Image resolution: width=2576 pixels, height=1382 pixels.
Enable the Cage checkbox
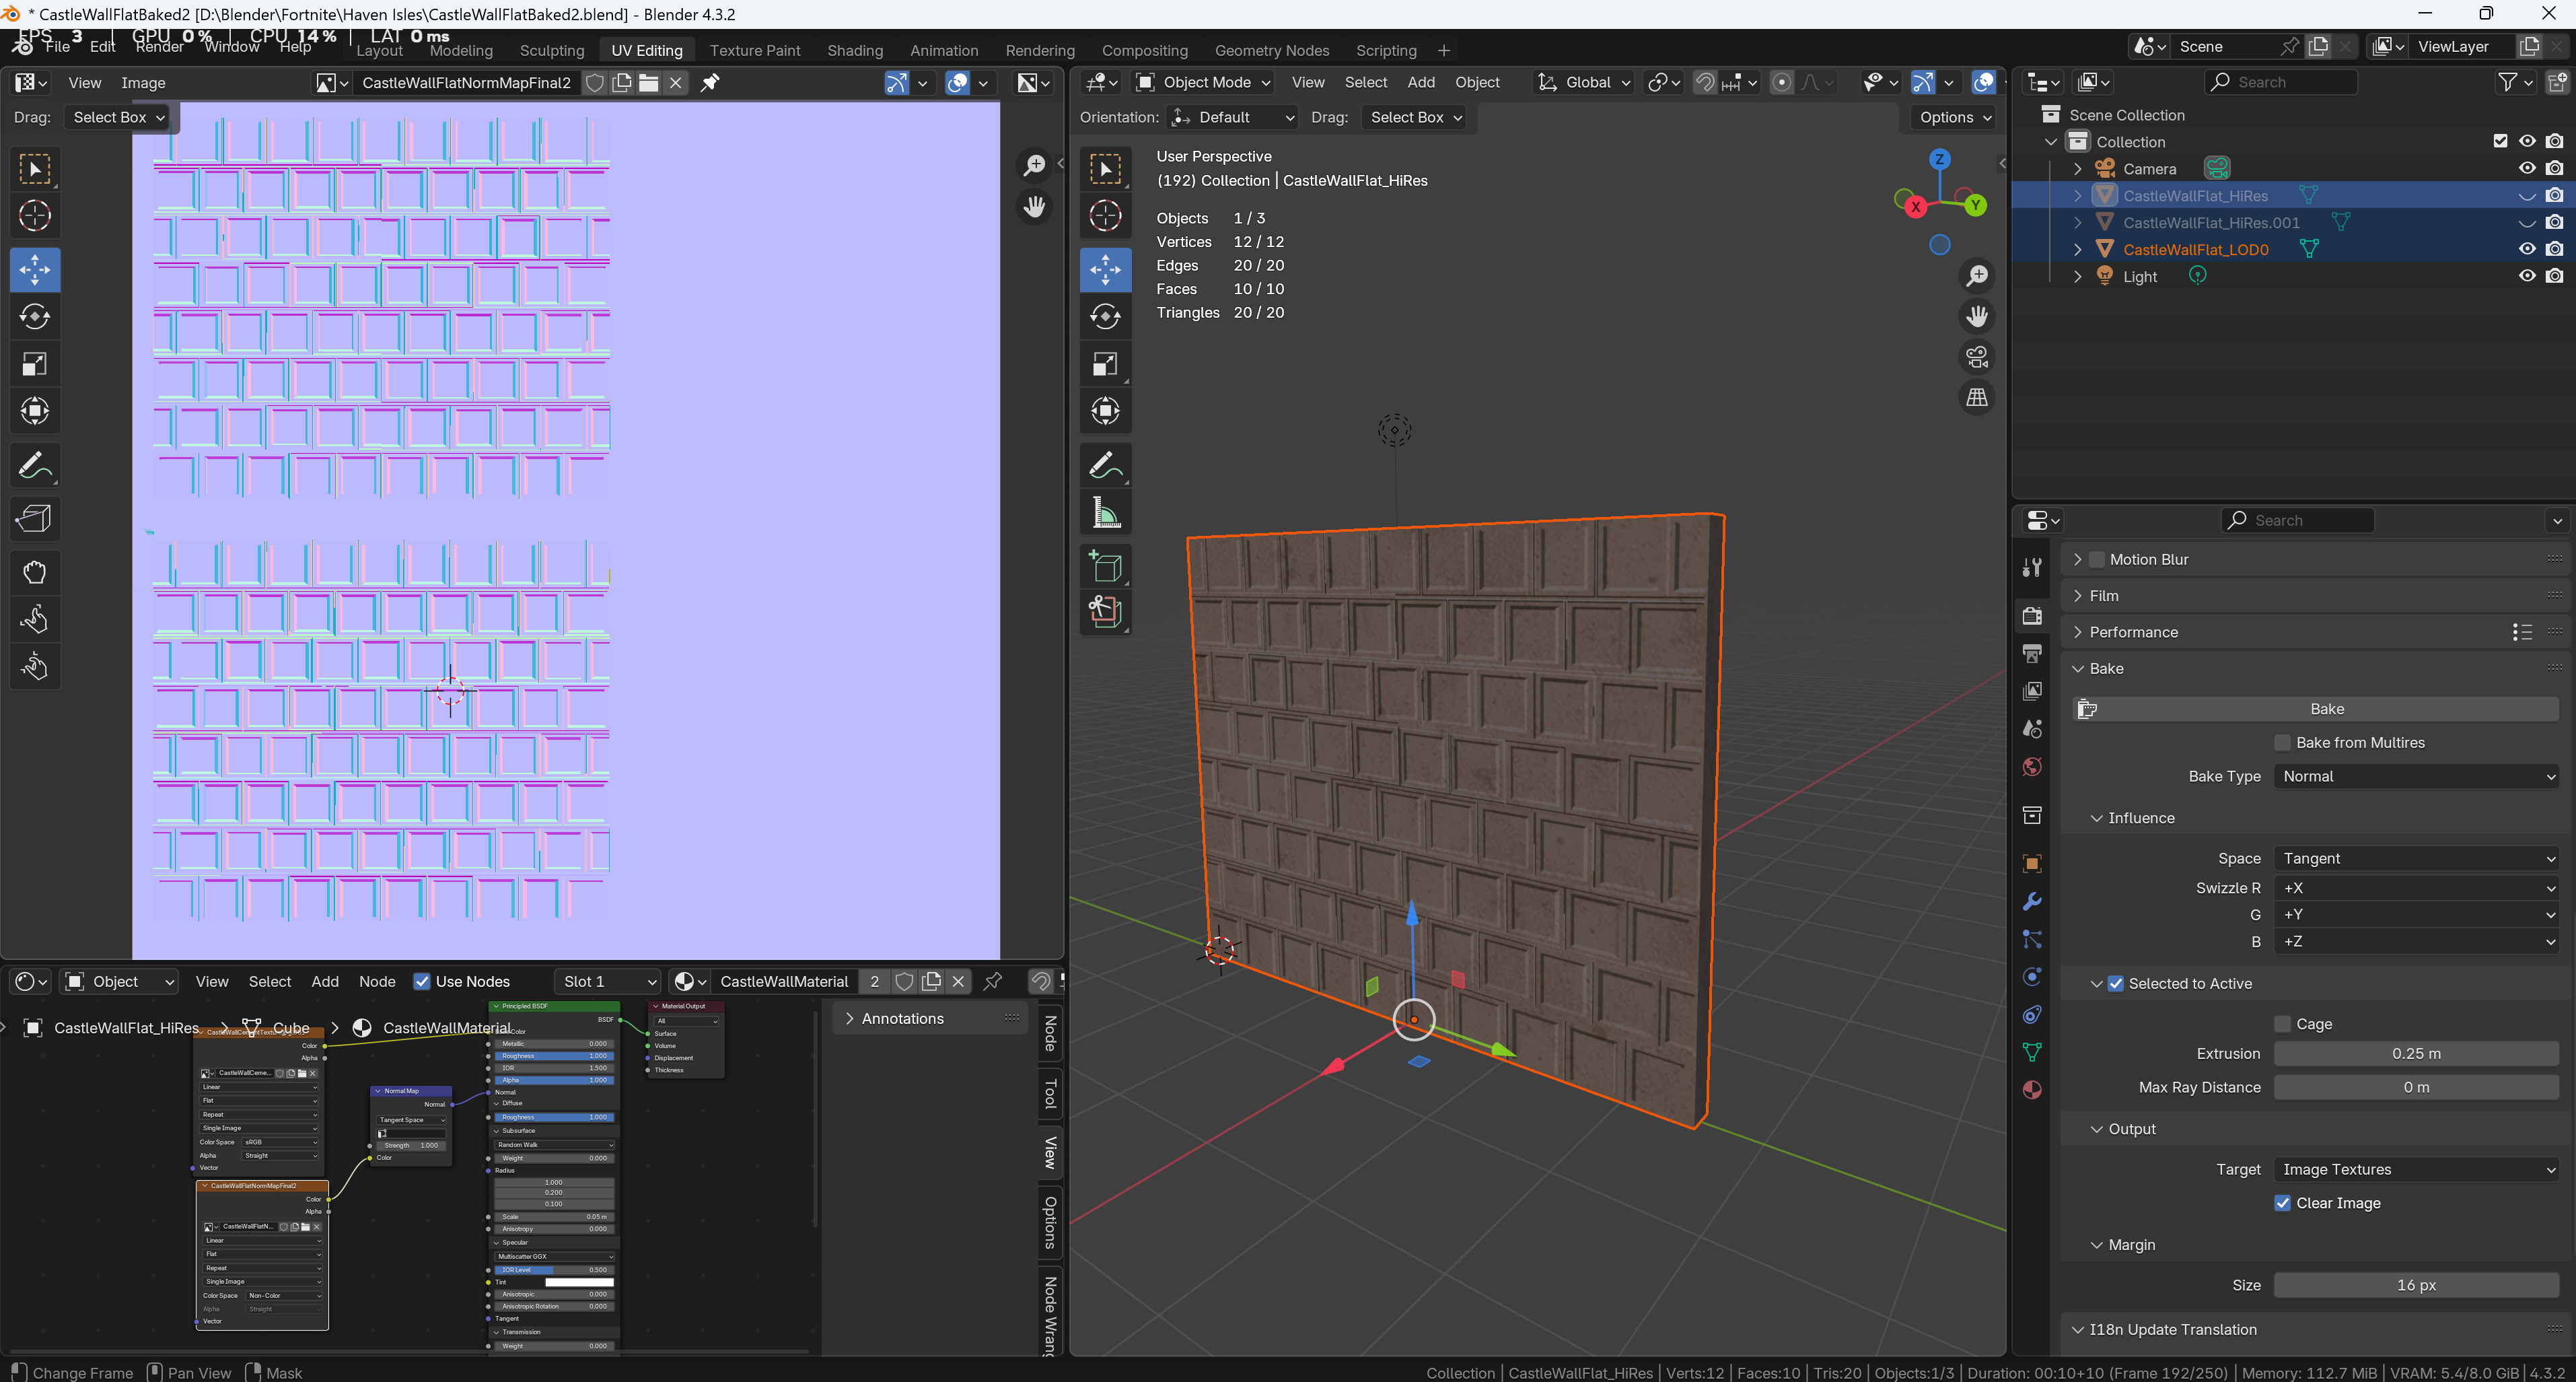point(2282,1024)
